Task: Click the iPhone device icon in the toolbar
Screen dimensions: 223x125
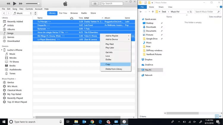Action: click(35, 13)
